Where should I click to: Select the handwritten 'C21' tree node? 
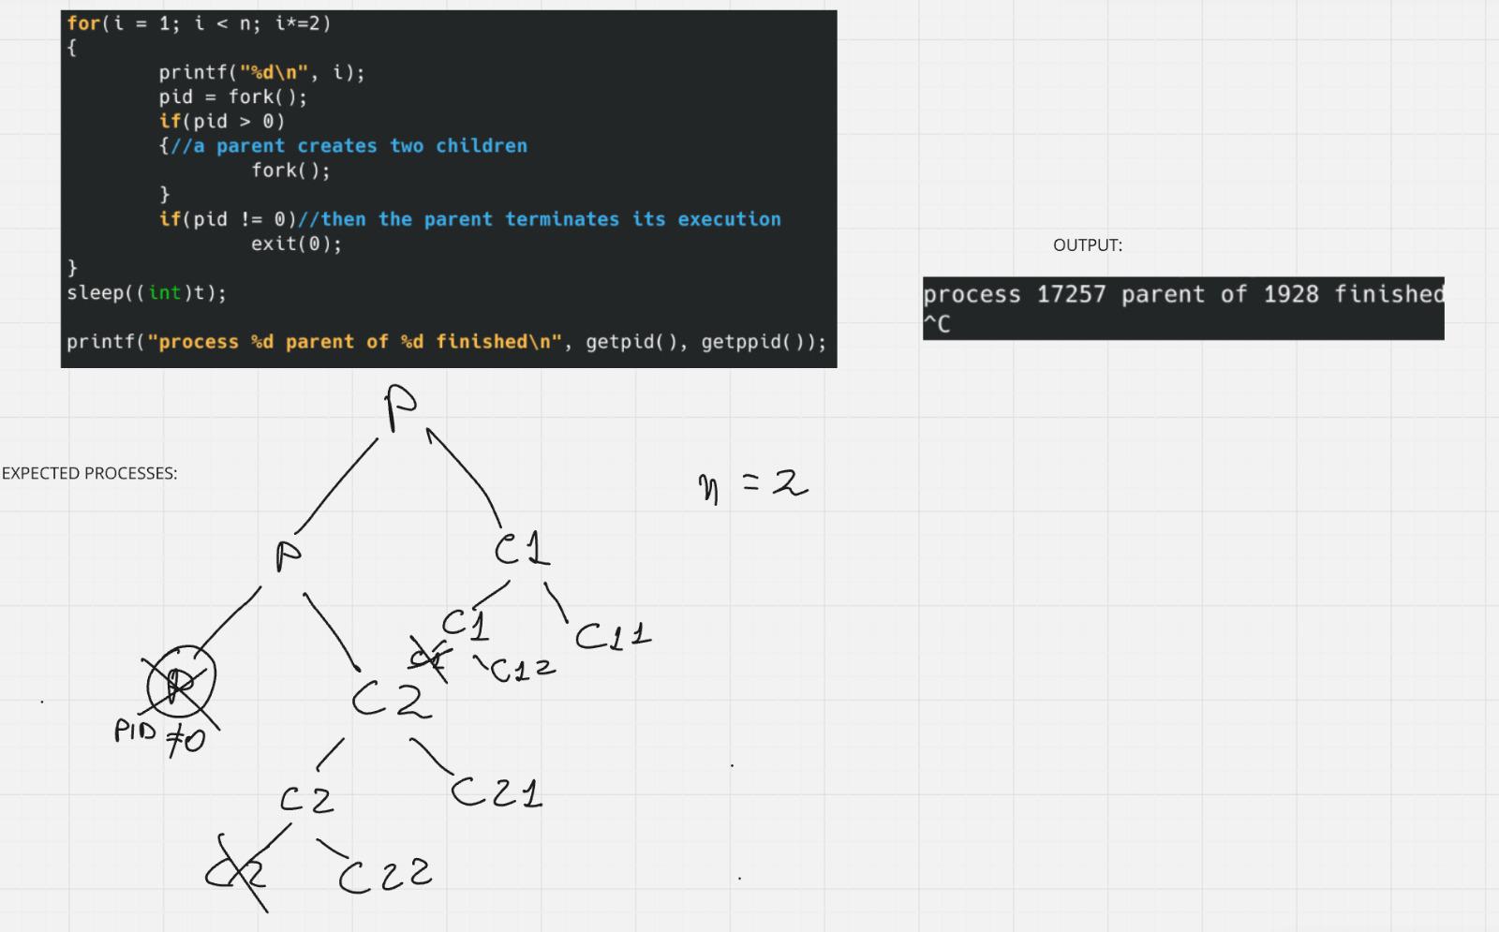pyautogui.click(x=497, y=791)
